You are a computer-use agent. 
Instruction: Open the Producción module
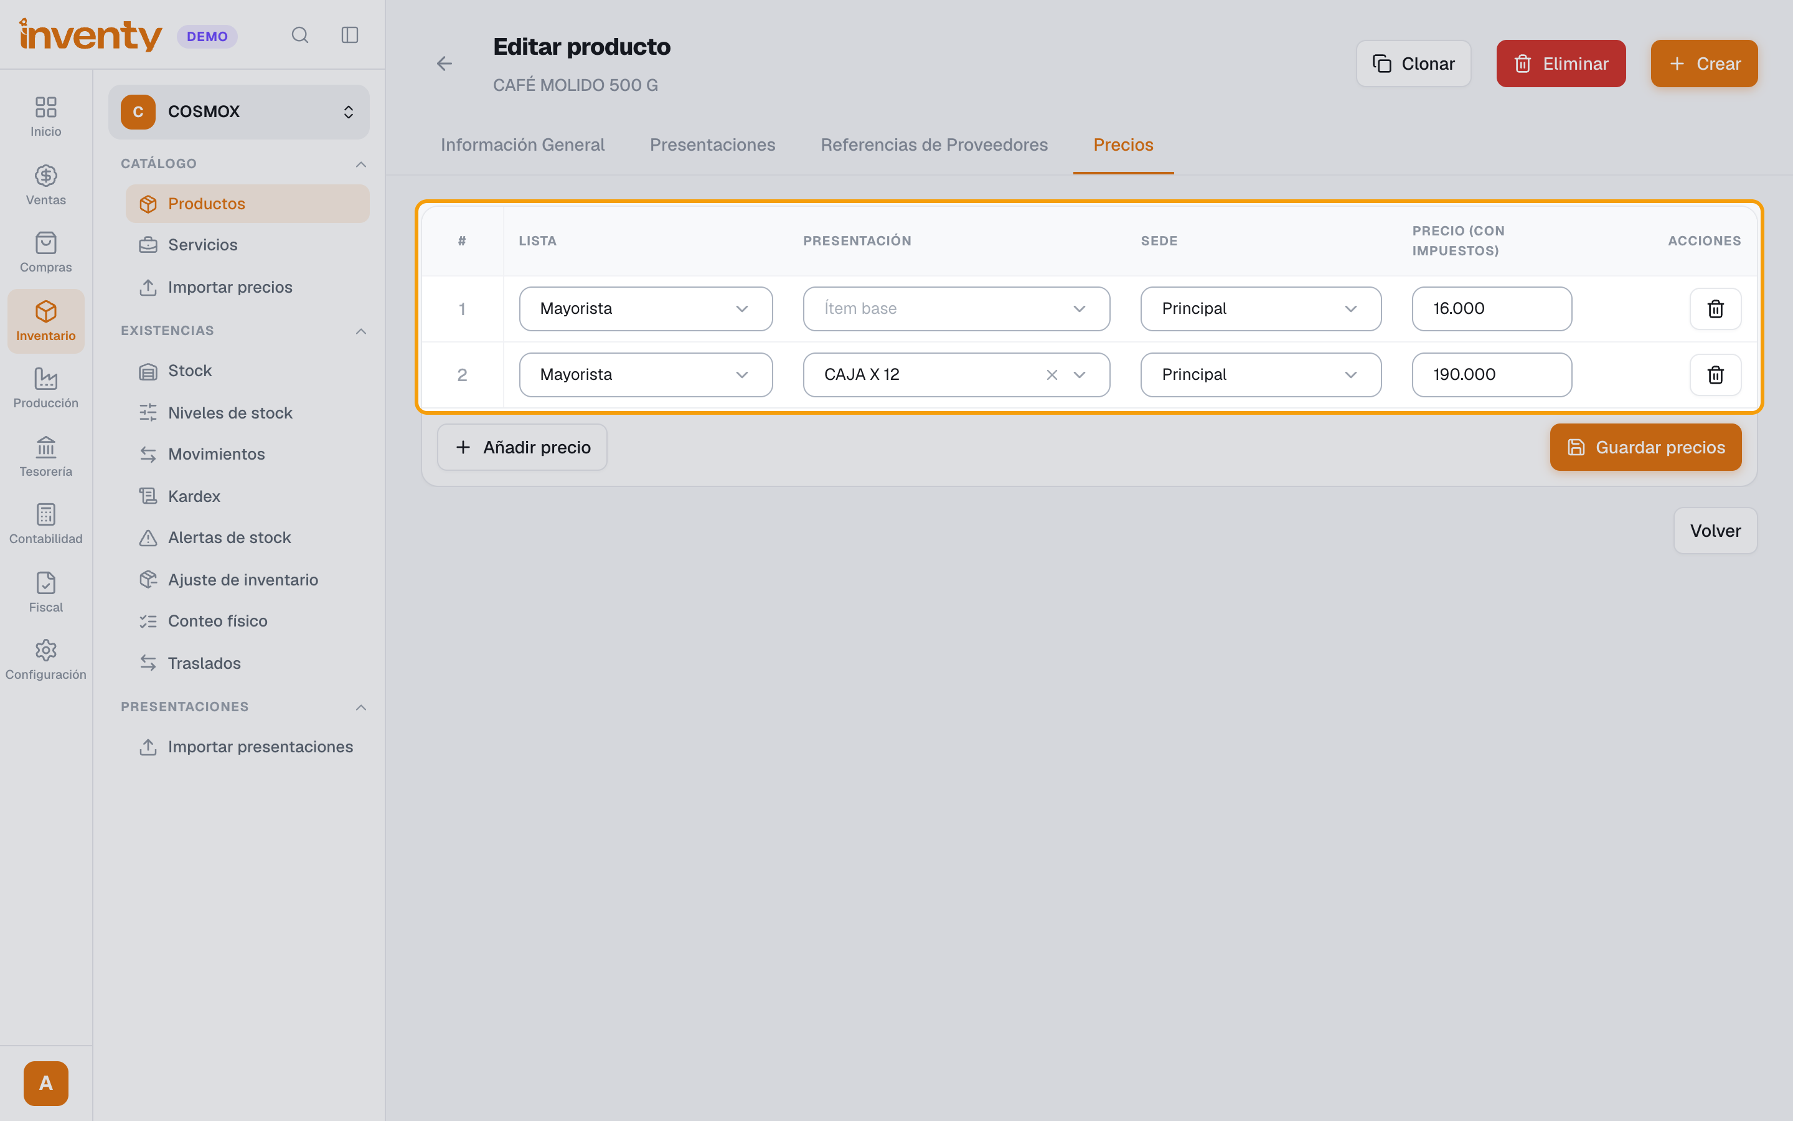pyautogui.click(x=46, y=389)
